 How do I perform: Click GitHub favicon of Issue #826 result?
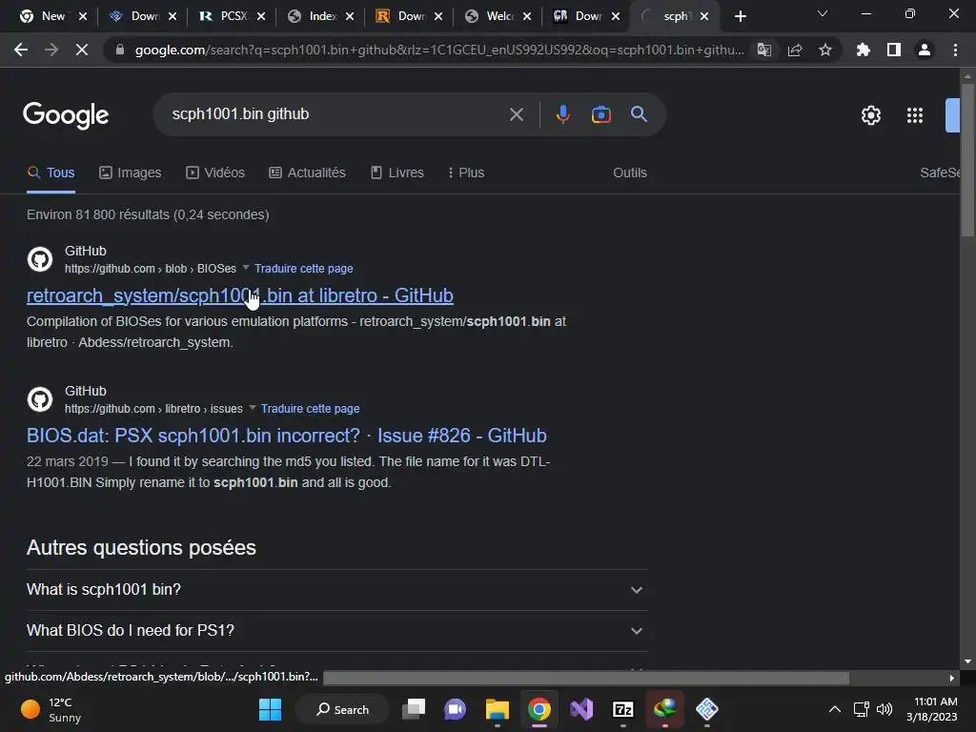[x=40, y=399]
